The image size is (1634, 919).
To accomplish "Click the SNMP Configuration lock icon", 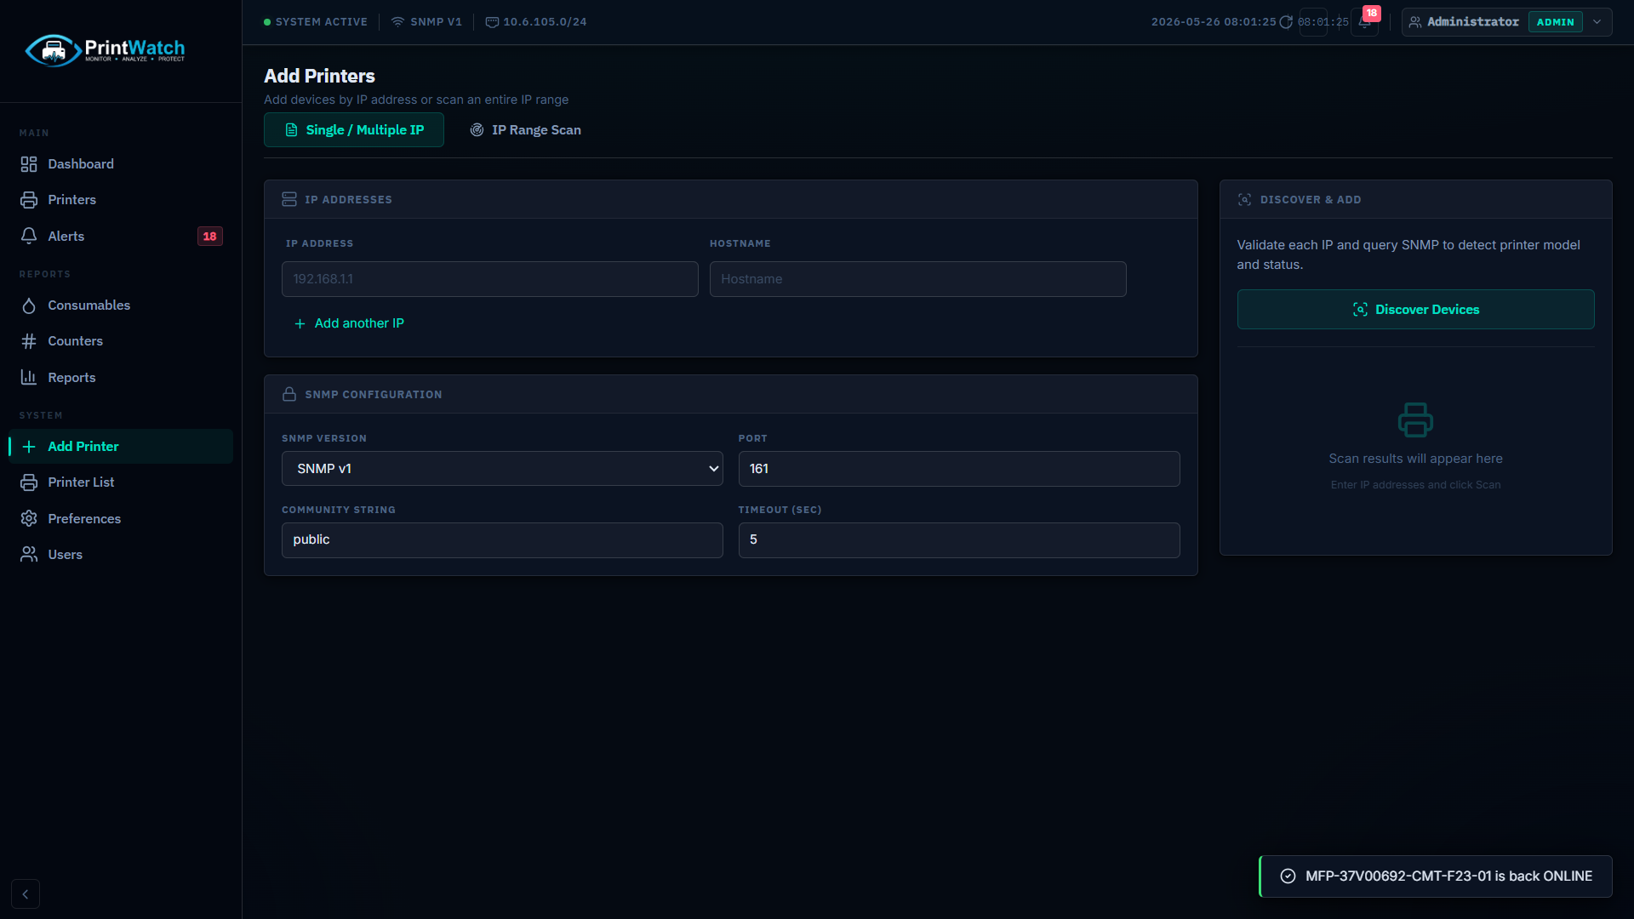I will tap(289, 394).
